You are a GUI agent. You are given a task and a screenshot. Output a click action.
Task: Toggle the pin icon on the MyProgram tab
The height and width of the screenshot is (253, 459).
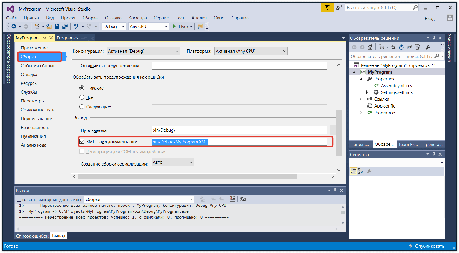tap(44, 38)
